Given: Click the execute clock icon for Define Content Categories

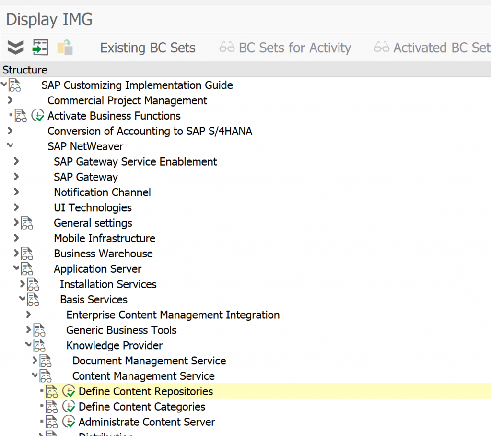Looking at the screenshot, I should [x=69, y=407].
